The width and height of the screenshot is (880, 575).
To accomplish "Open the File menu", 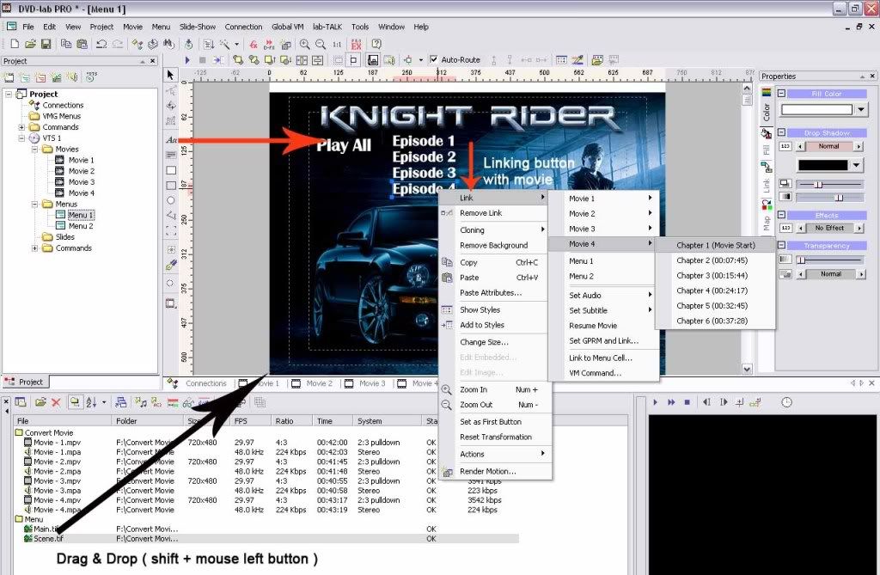I will pyautogui.click(x=28, y=27).
